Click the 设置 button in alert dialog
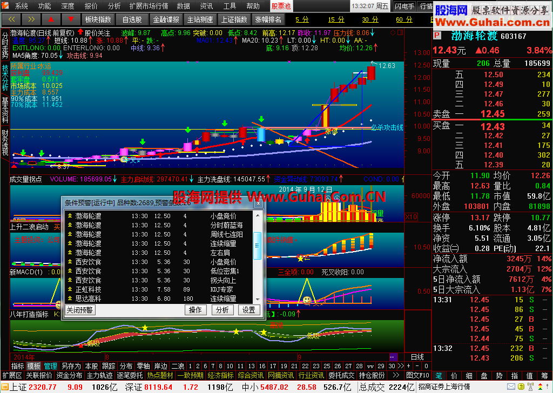Screen dimensions: 553x393 [248, 310]
